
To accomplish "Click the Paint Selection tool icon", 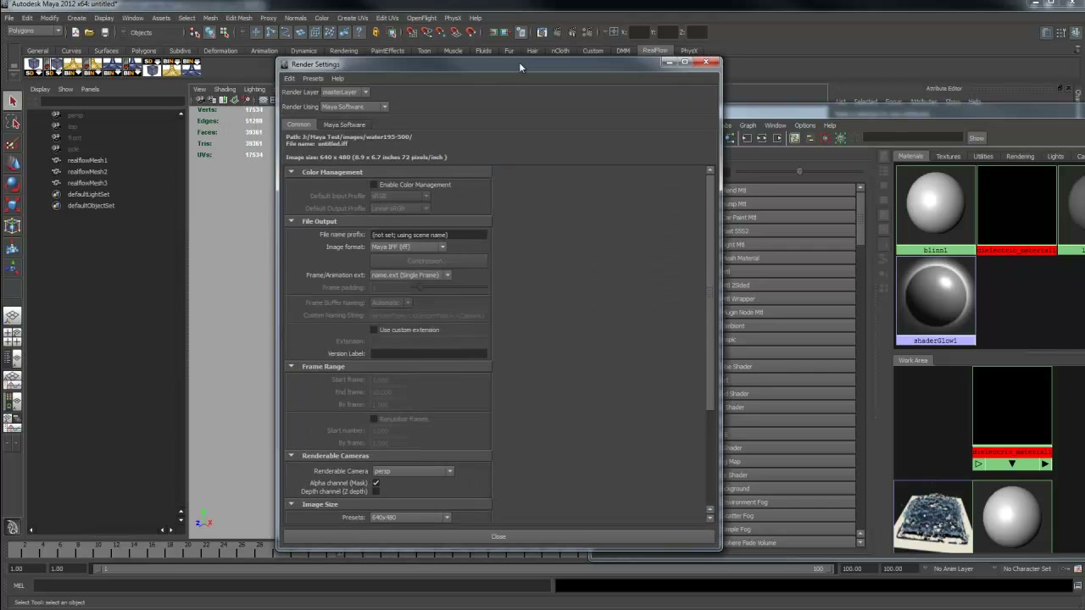I will pos(13,143).
